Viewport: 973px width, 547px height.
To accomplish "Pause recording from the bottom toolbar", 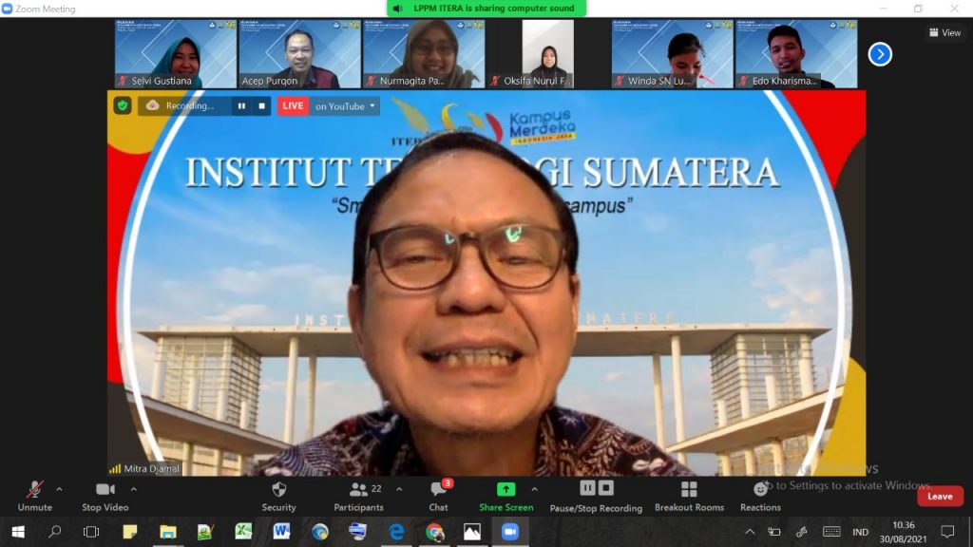I will (x=587, y=489).
